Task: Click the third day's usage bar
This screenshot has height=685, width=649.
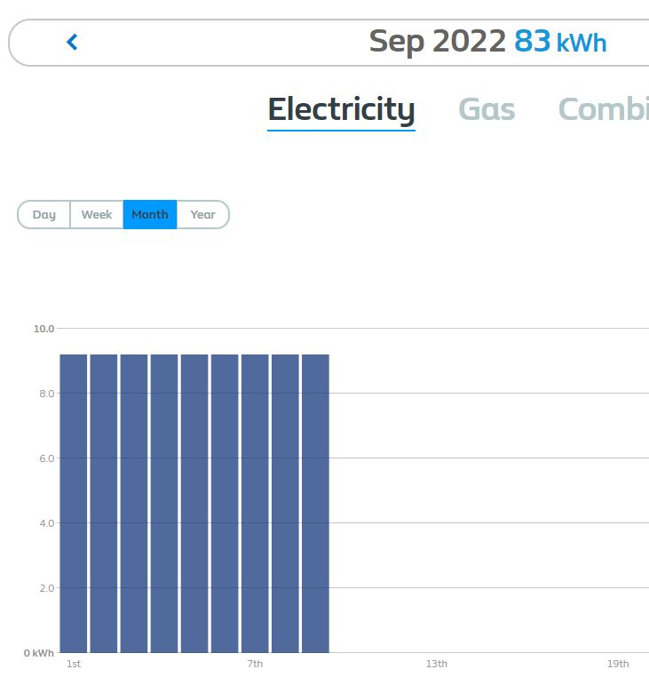Action: click(134, 503)
